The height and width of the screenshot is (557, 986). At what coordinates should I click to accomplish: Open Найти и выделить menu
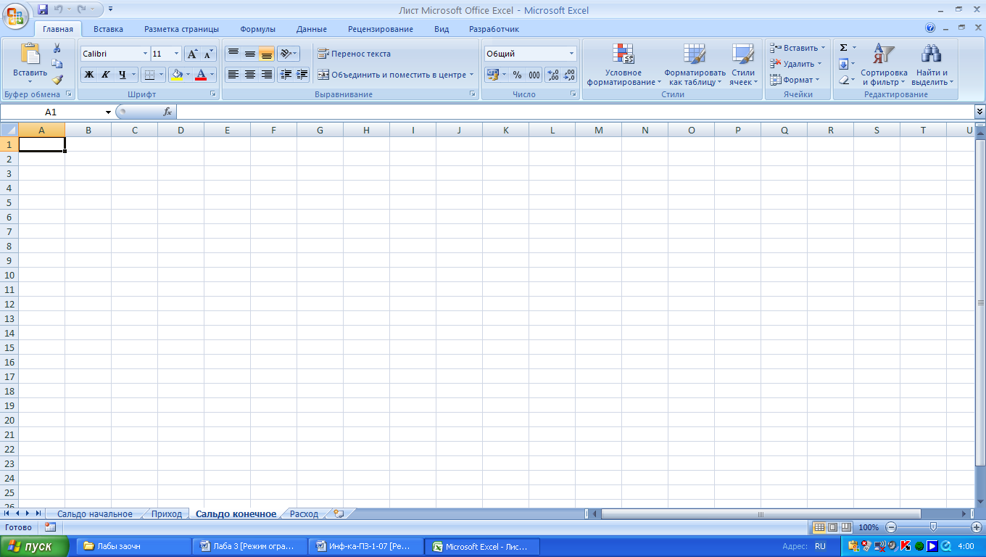tap(932, 65)
